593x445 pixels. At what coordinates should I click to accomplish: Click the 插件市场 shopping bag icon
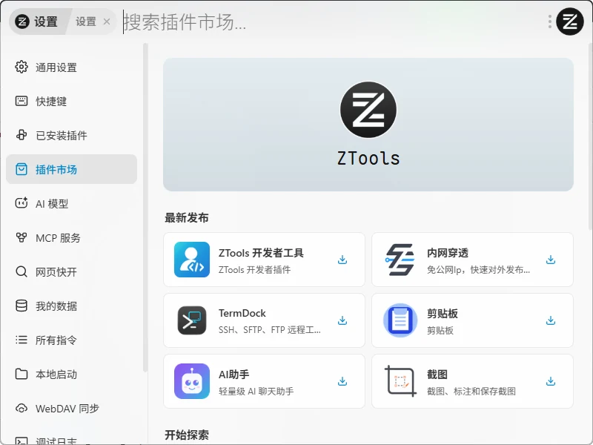(21, 169)
